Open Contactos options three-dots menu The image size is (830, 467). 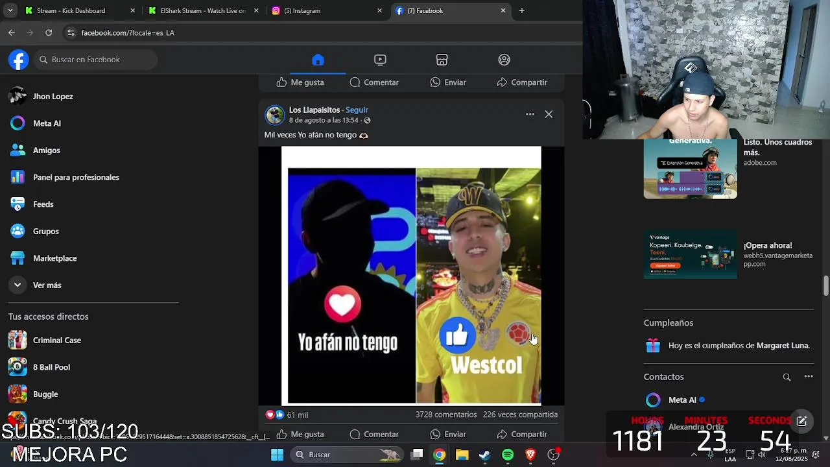809,377
